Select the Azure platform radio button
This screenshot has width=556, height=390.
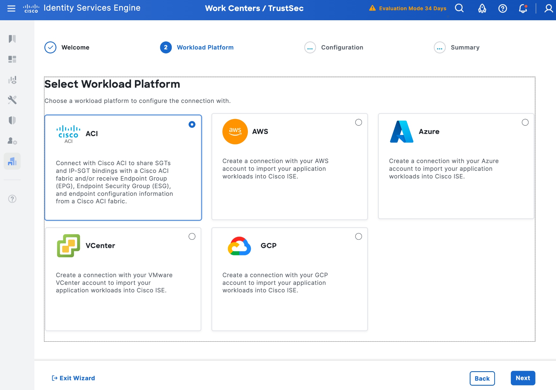click(525, 122)
